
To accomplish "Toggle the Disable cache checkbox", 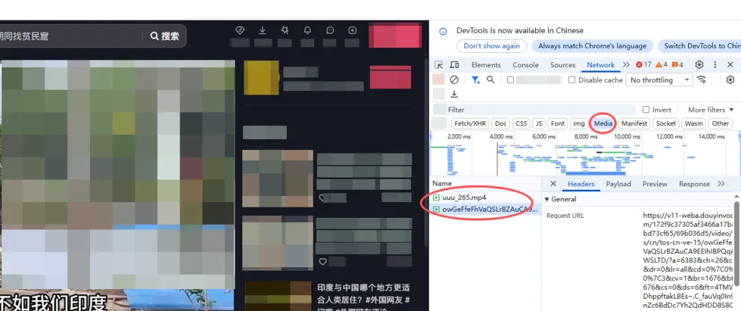I will point(572,79).
